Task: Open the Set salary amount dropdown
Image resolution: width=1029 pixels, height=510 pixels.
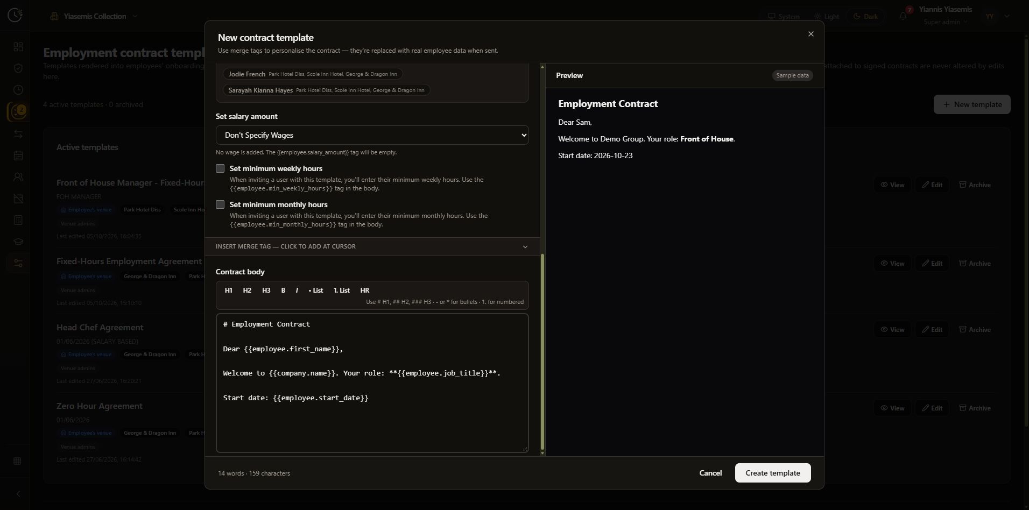Action: [372, 135]
